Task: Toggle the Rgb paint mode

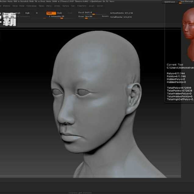Action: point(27,13)
